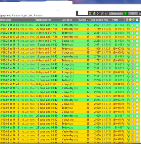Tick the select-all checkbox in the table header
The image size is (141, 144).
137,20
